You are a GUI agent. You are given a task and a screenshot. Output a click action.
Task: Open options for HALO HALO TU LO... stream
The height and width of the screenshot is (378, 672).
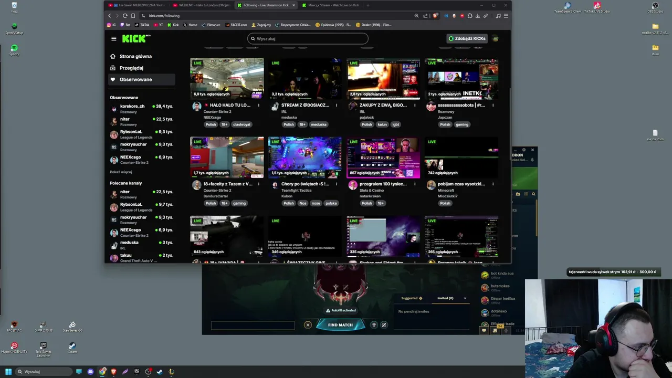(258, 105)
